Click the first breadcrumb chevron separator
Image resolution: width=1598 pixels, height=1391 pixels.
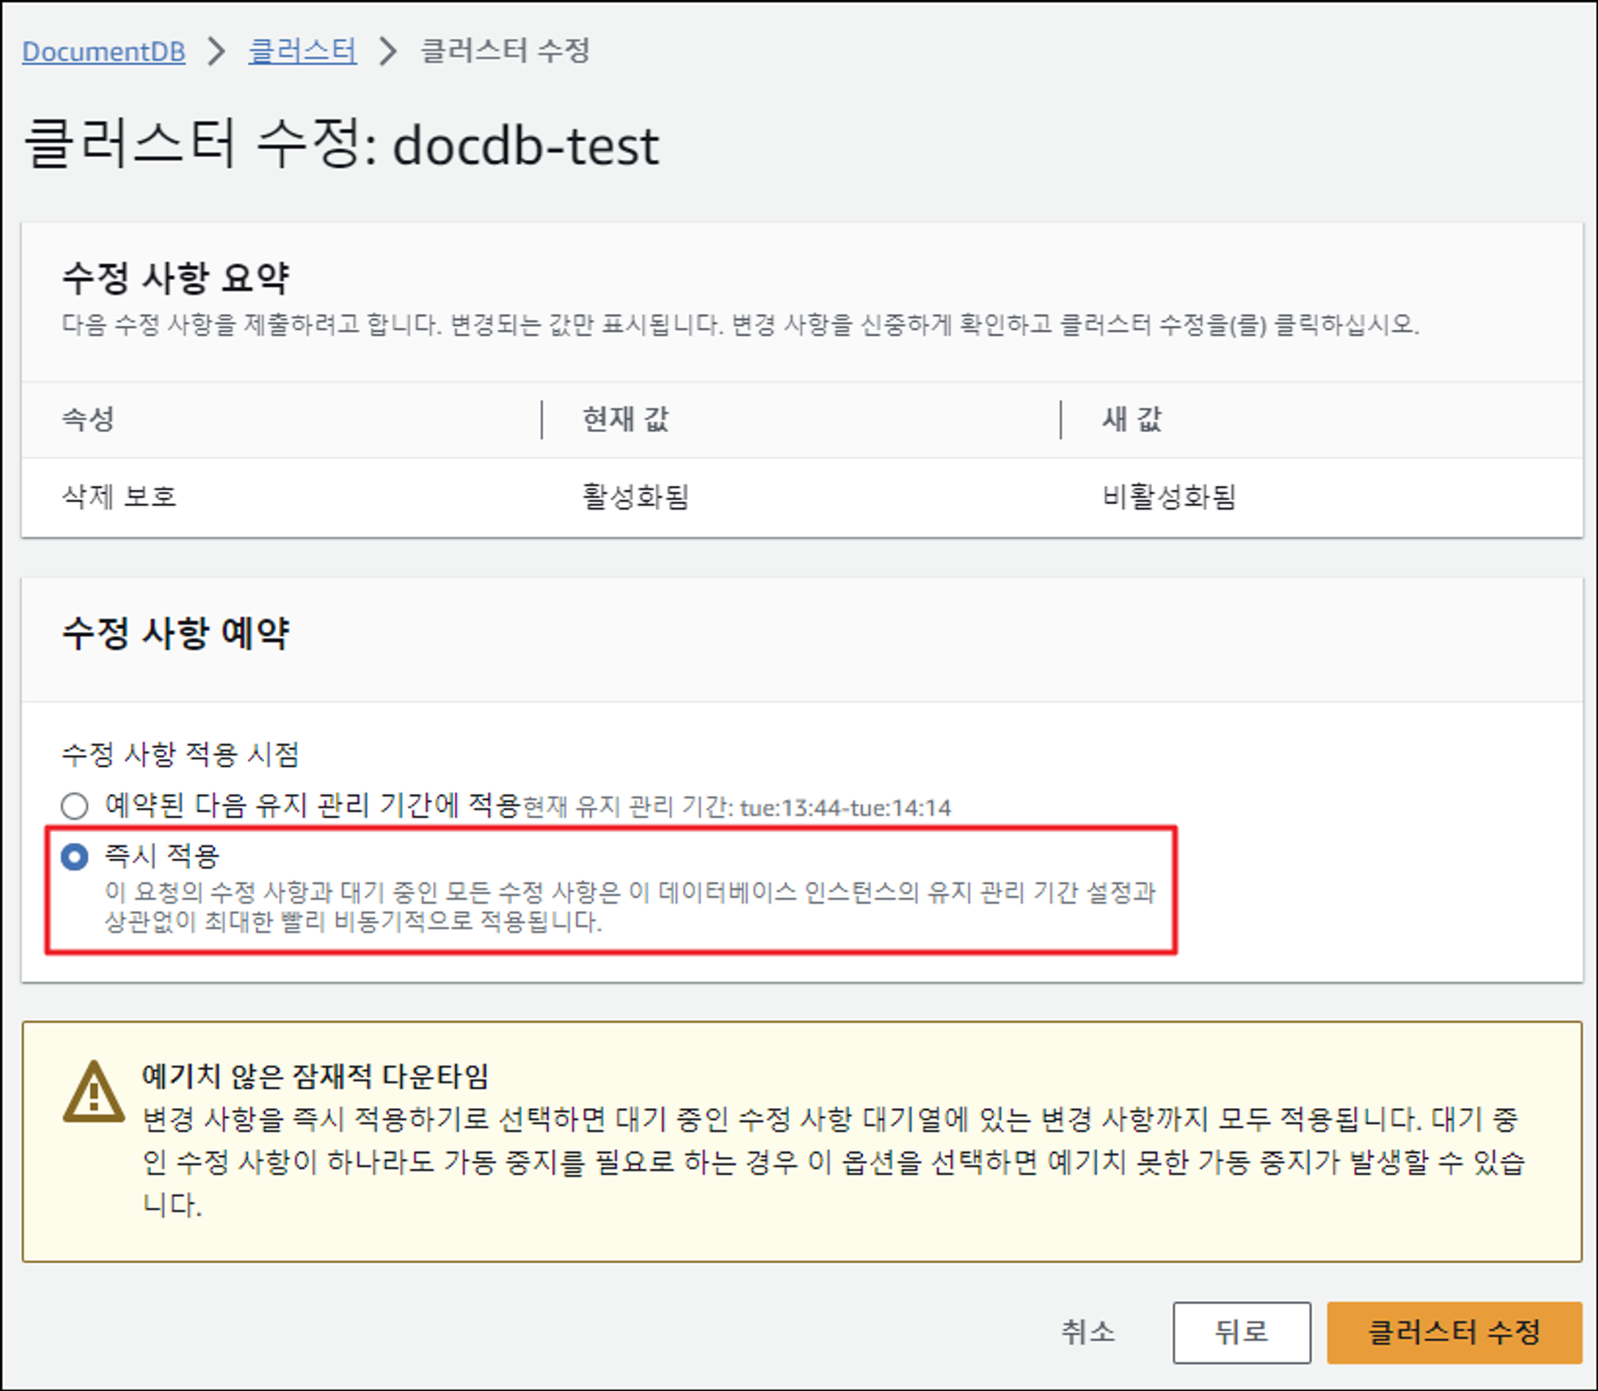pos(217,52)
